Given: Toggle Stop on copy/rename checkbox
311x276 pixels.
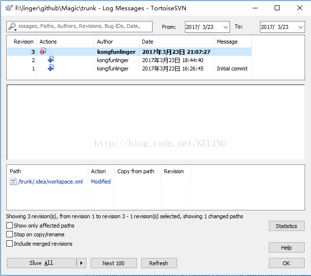Looking at the screenshot, I should coord(9,234).
